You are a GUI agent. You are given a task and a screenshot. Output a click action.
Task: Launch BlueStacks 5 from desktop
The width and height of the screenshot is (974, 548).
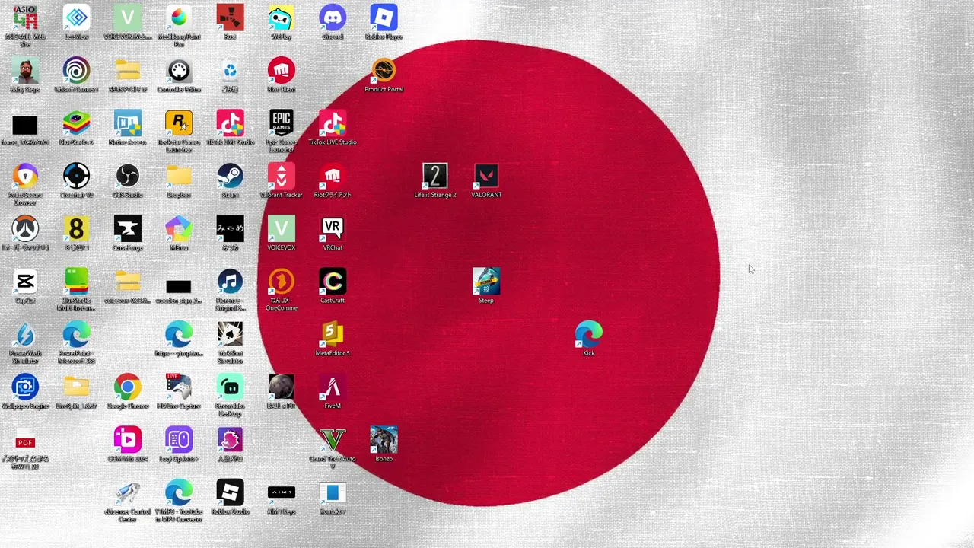point(76,123)
